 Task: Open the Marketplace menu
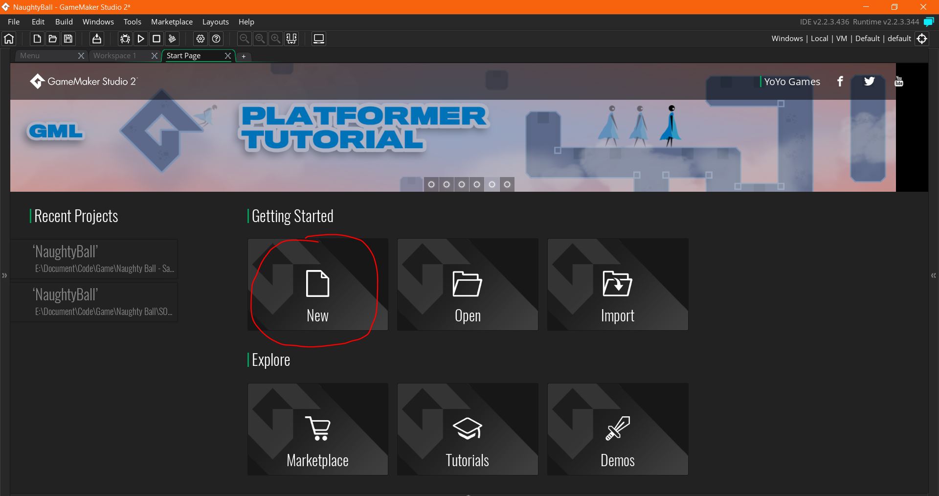[172, 22]
